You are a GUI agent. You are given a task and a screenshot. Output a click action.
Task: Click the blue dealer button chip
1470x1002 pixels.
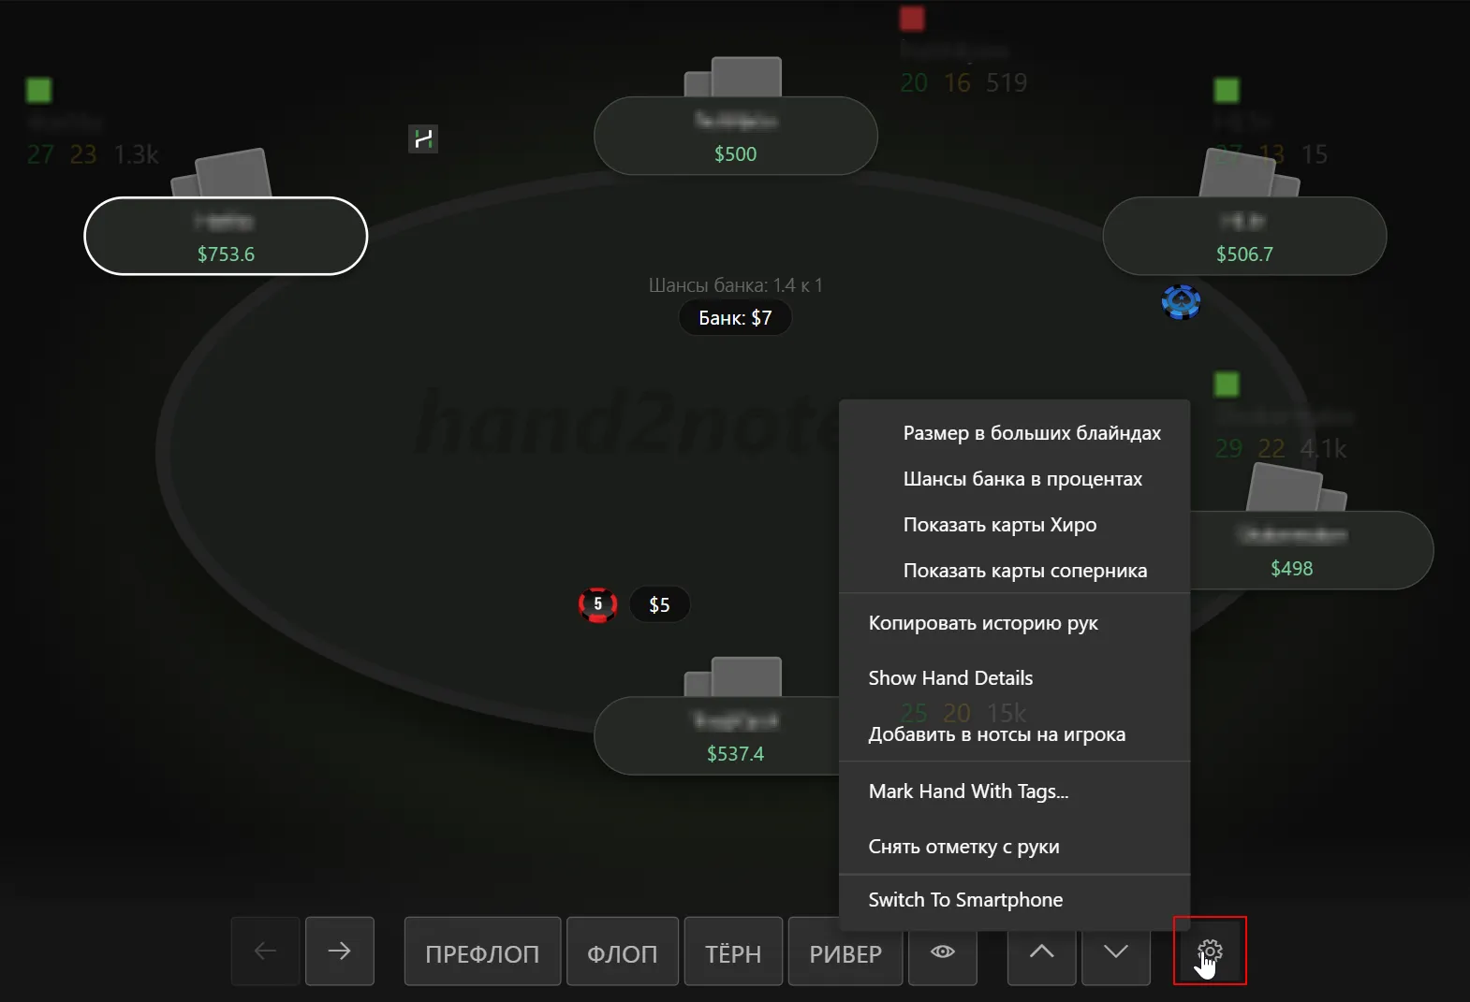(x=1181, y=302)
